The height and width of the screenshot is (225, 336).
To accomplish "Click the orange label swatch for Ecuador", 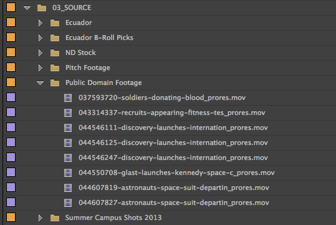I will (11, 22).
